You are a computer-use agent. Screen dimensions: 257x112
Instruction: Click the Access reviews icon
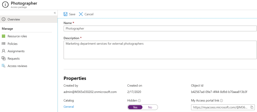point(4,66)
